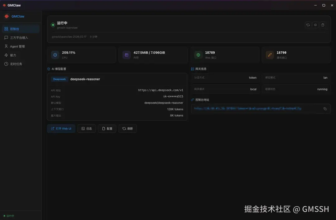This screenshot has width=336, height=220.
Task: Copy the console address
Action: (325, 109)
